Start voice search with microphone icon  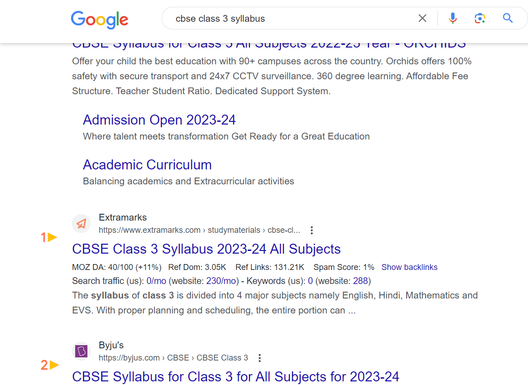[452, 18]
